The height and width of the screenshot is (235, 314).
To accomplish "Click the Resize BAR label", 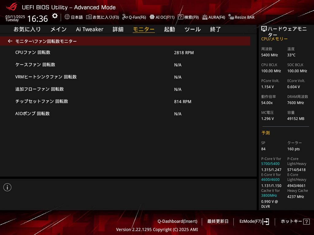I will (245, 17).
